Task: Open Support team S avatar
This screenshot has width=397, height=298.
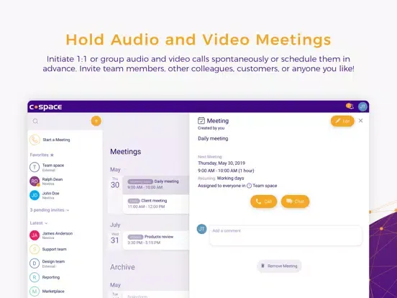Action: point(35,249)
